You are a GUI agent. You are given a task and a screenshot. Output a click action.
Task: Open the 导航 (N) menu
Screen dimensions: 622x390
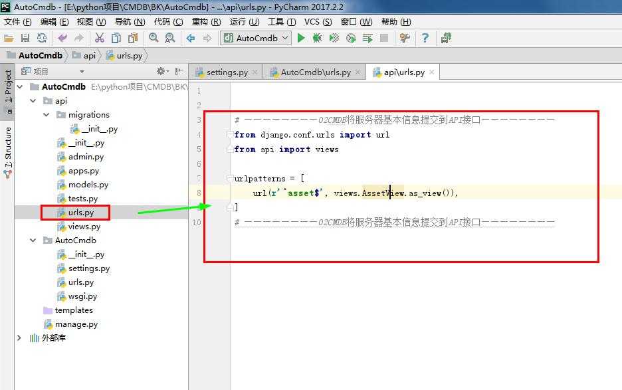coord(130,22)
